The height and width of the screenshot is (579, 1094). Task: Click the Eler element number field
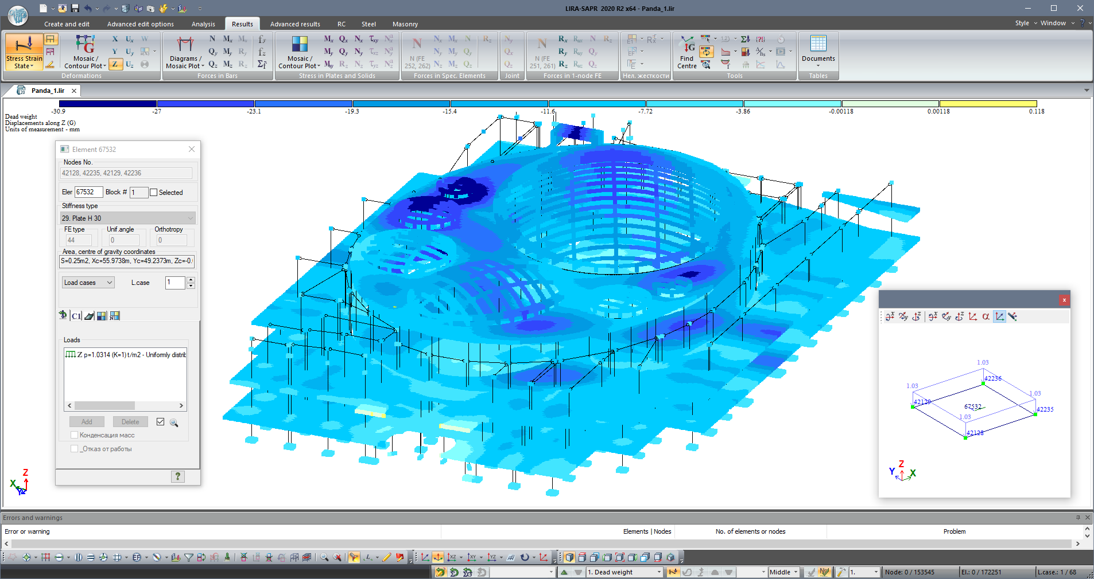point(88,193)
